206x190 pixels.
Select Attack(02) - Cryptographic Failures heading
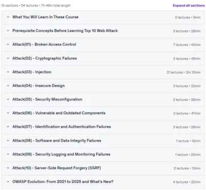45,58
